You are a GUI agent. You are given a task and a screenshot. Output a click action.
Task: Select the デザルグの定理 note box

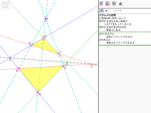(x=125, y=23)
